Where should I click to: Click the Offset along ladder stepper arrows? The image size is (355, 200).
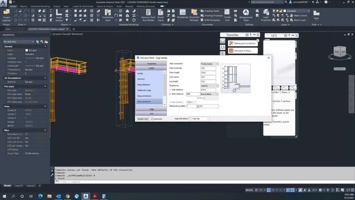pos(198,106)
